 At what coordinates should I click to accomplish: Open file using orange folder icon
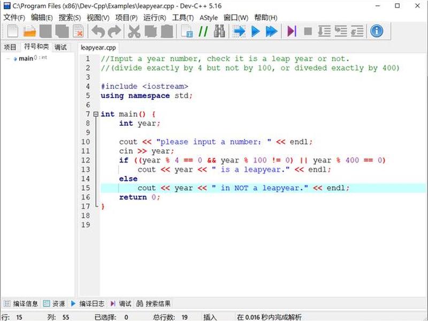(29, 31)
